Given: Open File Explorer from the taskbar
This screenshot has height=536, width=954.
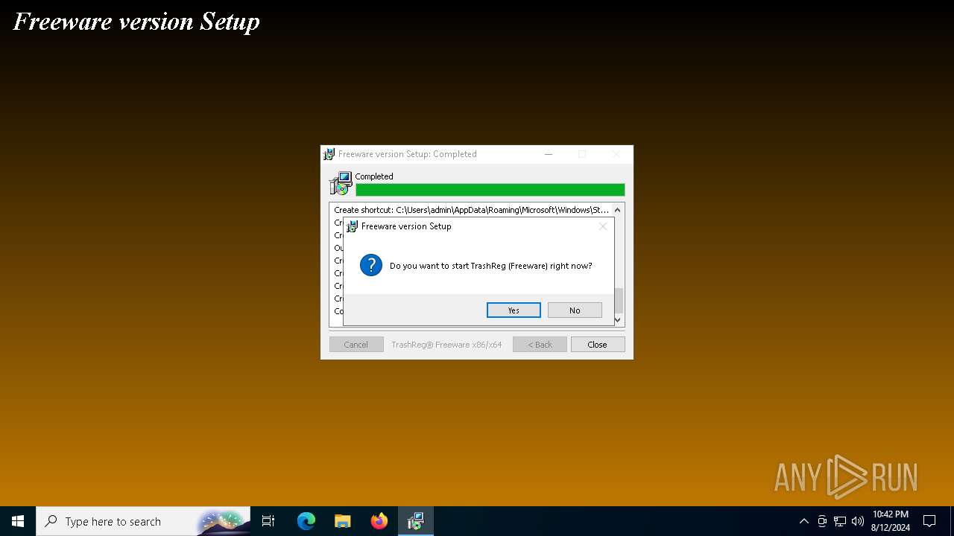Looking at the screenshot, I should point(343,521).
